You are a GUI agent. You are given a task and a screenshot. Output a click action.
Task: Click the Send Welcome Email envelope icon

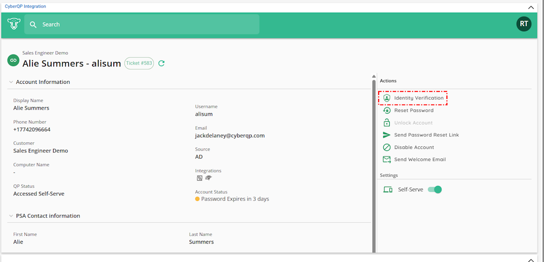(x=387, y=160)
